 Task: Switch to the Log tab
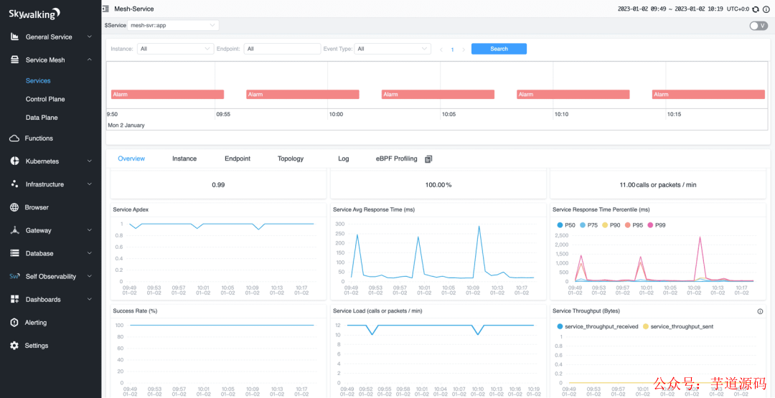pyautogui.click(x=344, y=158)
